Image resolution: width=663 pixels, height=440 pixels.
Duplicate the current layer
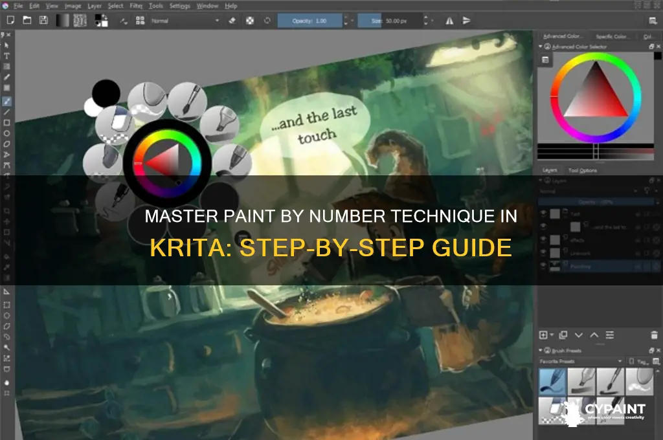(563, 335)
